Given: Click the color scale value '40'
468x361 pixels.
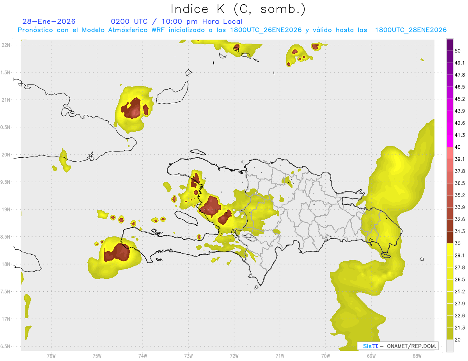Looking at the screenshot, I should click(457, 147).
